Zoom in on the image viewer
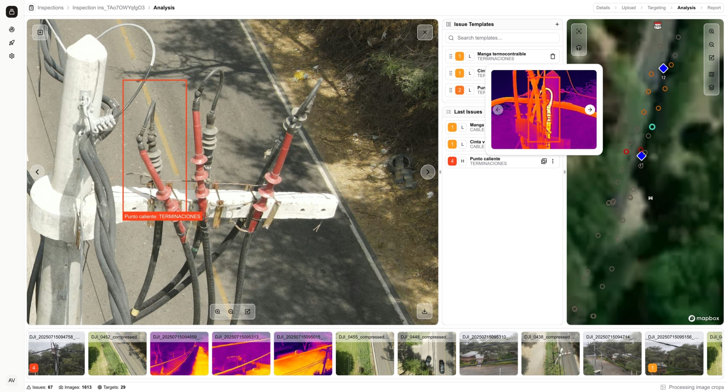This screenshot has height=392, width=727. point(218,311)
